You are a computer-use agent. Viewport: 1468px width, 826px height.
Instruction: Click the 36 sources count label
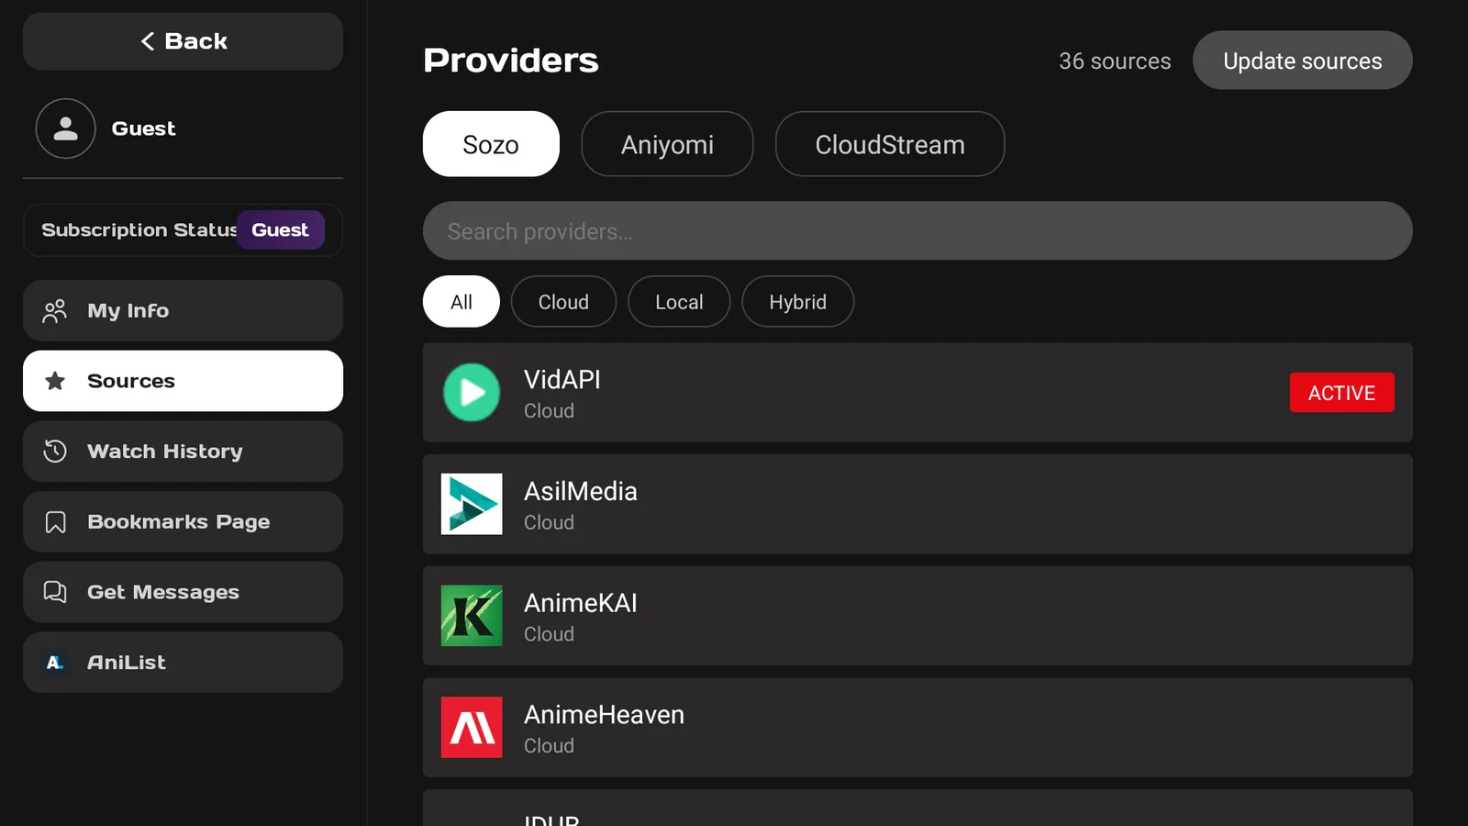point(1115,61)
